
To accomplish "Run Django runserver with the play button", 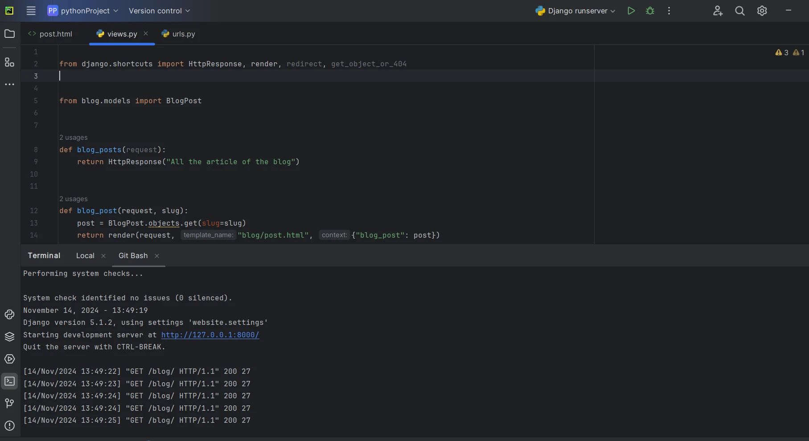I will tap(631, 11).
